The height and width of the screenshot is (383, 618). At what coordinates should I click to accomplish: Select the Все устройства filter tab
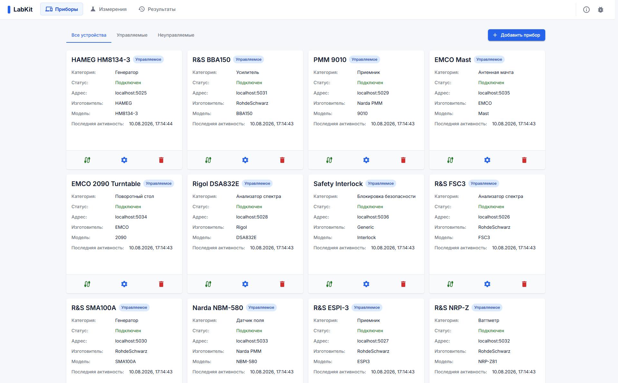click(89, 35)
